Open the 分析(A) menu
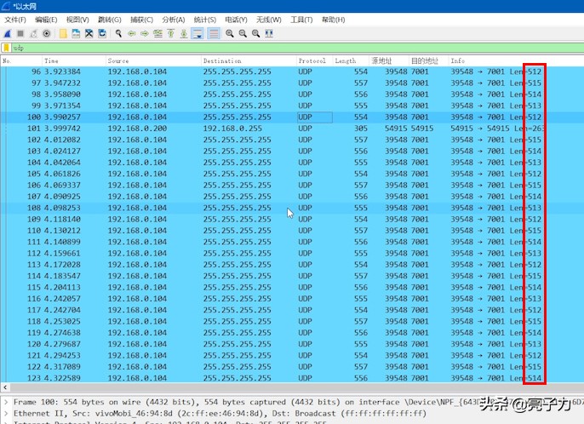 [x=173, y=20]
